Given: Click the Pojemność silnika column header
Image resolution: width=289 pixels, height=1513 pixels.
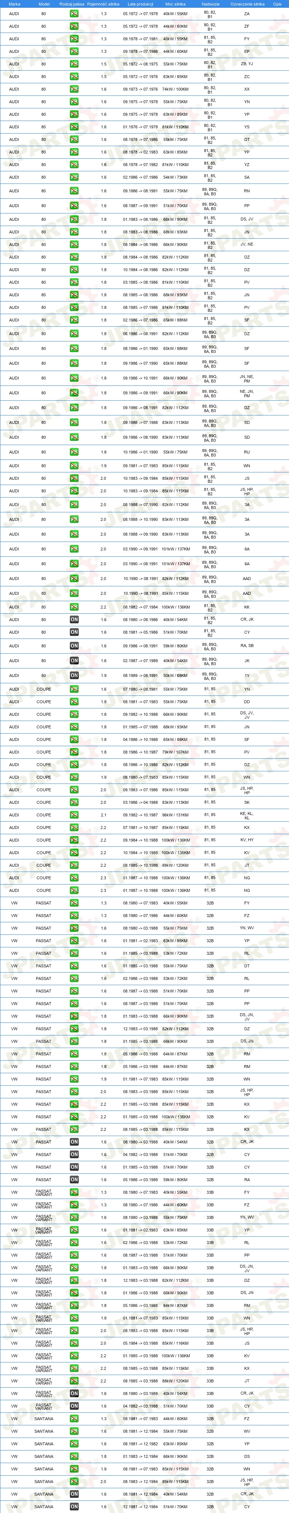Looking at the screenshot, I should pos(104,4).
